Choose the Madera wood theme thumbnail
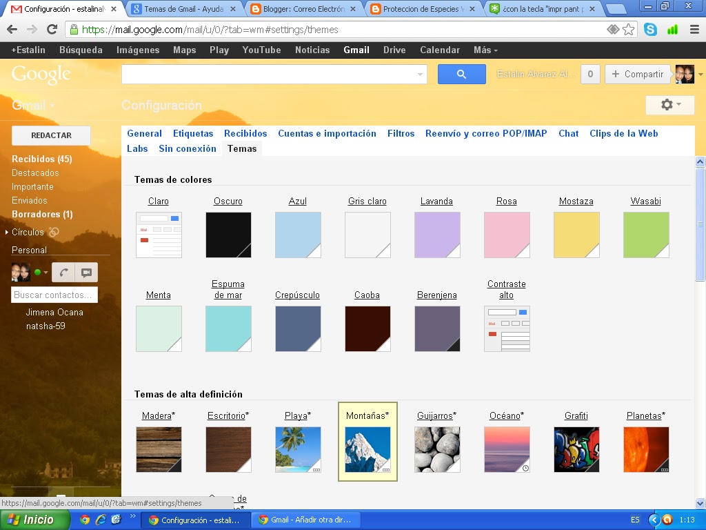The image size is (706, 530). (159, 449)
